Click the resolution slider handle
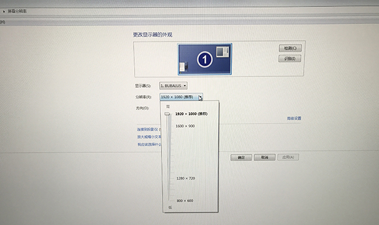The height and width of the screenshot is (225, 379). pos(167,114)
